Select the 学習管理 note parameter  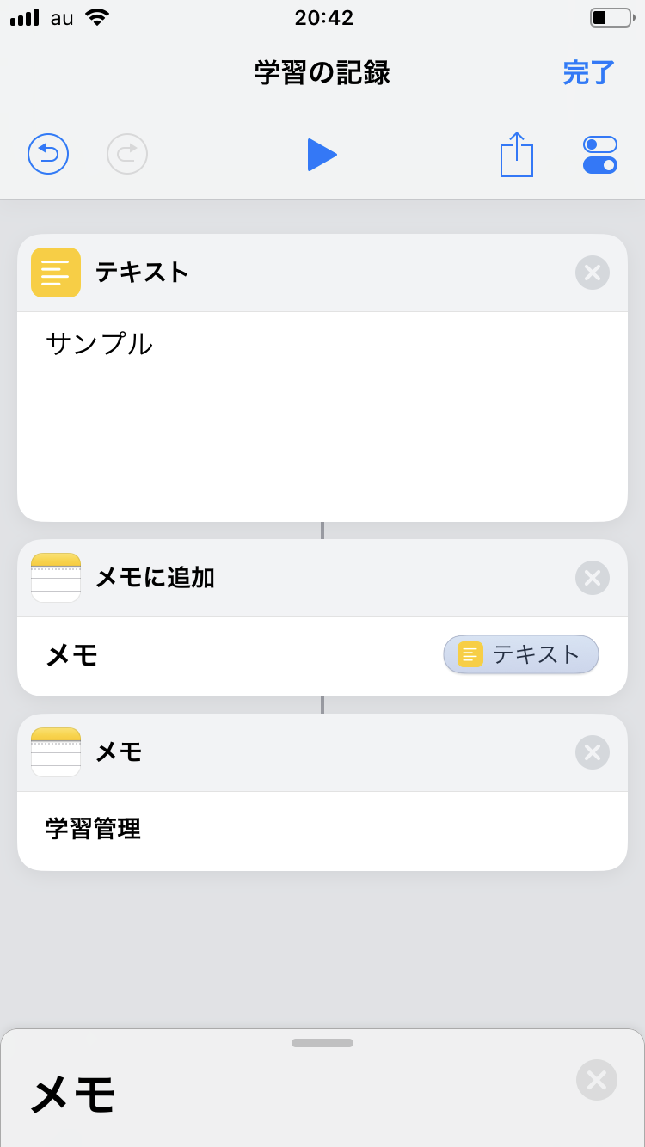click(x=93, y=830)
